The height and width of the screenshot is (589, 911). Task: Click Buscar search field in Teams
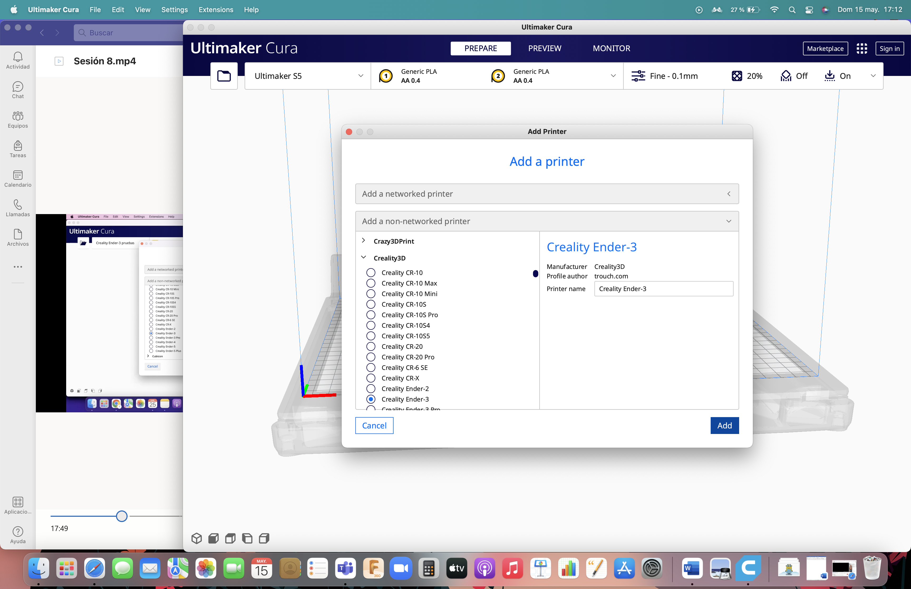(x=128, y=32)
